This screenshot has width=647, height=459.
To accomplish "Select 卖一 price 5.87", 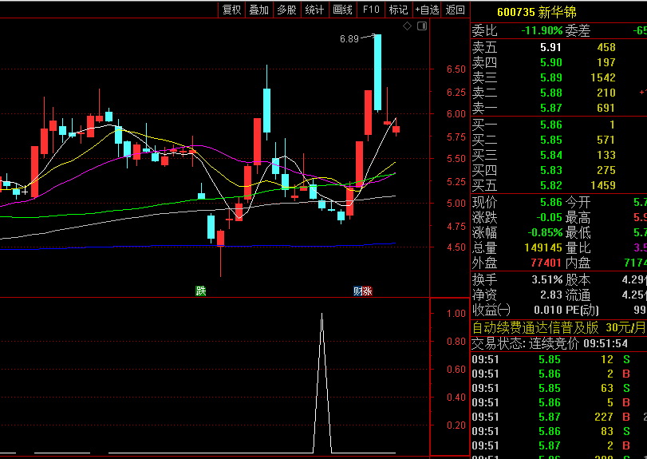I will click(550, 108).
